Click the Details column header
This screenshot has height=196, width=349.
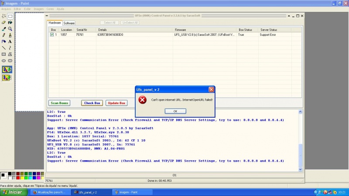pos(134,30)
